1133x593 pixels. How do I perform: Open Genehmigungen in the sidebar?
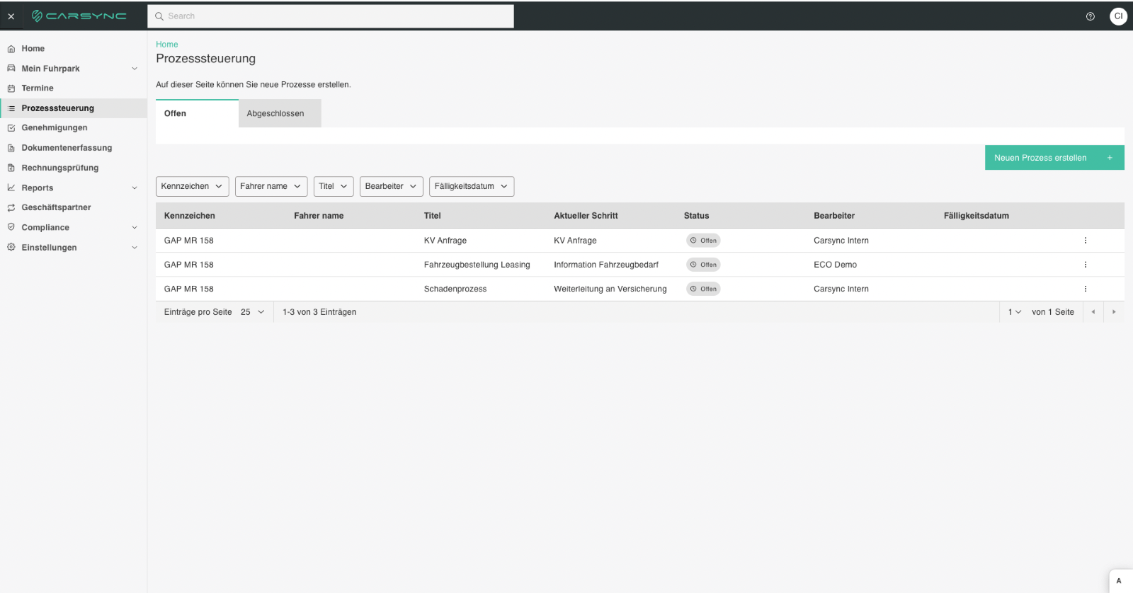click(x=74, y=128)
